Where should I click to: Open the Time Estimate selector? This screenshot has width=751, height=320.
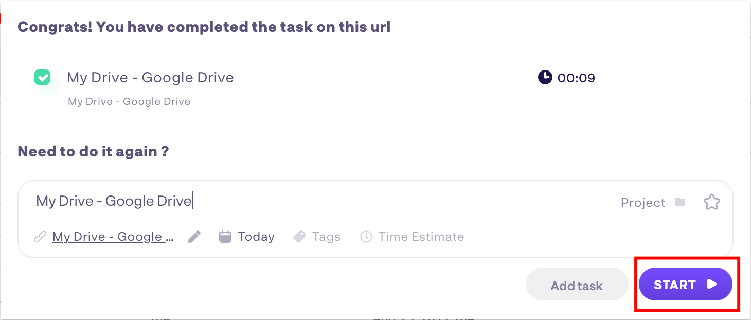point(421,237)
